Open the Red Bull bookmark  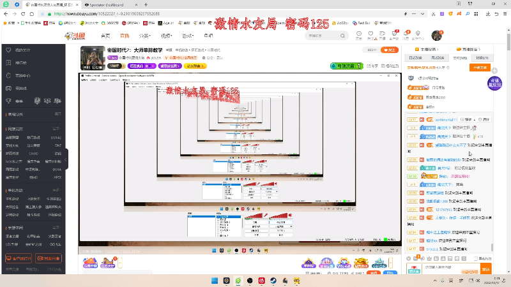362,23
